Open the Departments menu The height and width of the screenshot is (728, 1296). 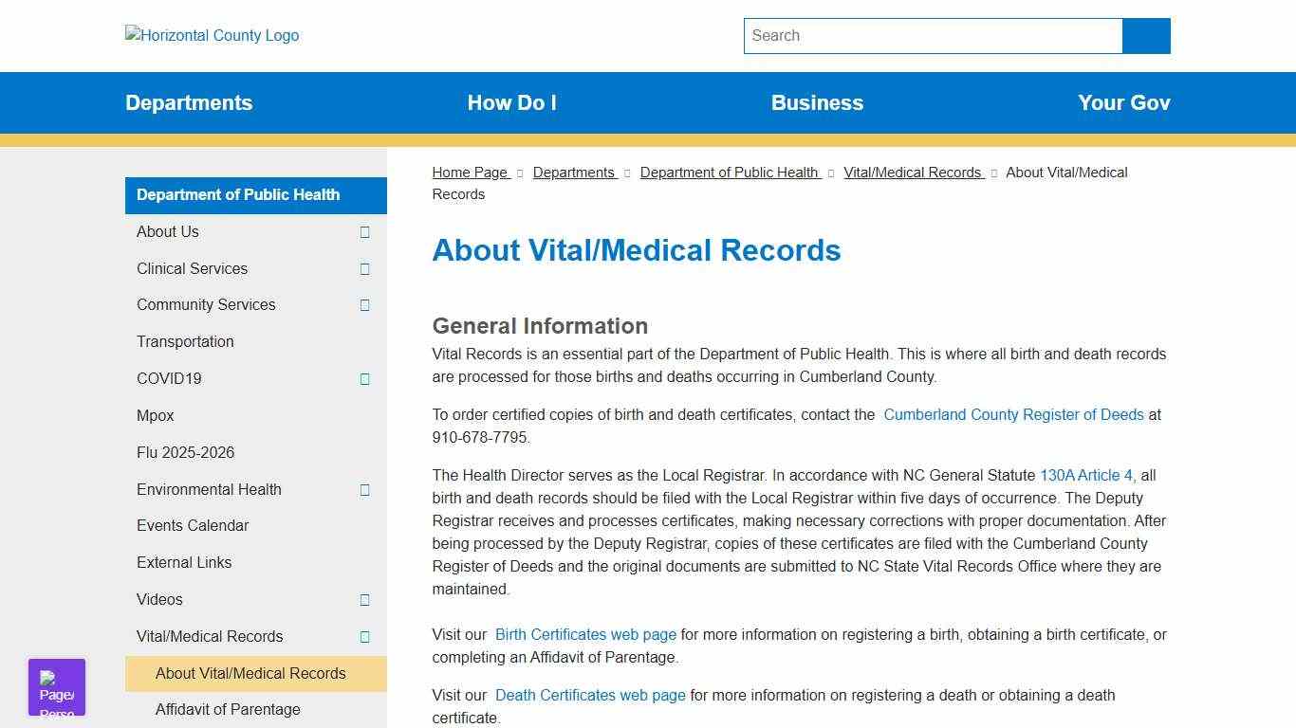[189, 102]
